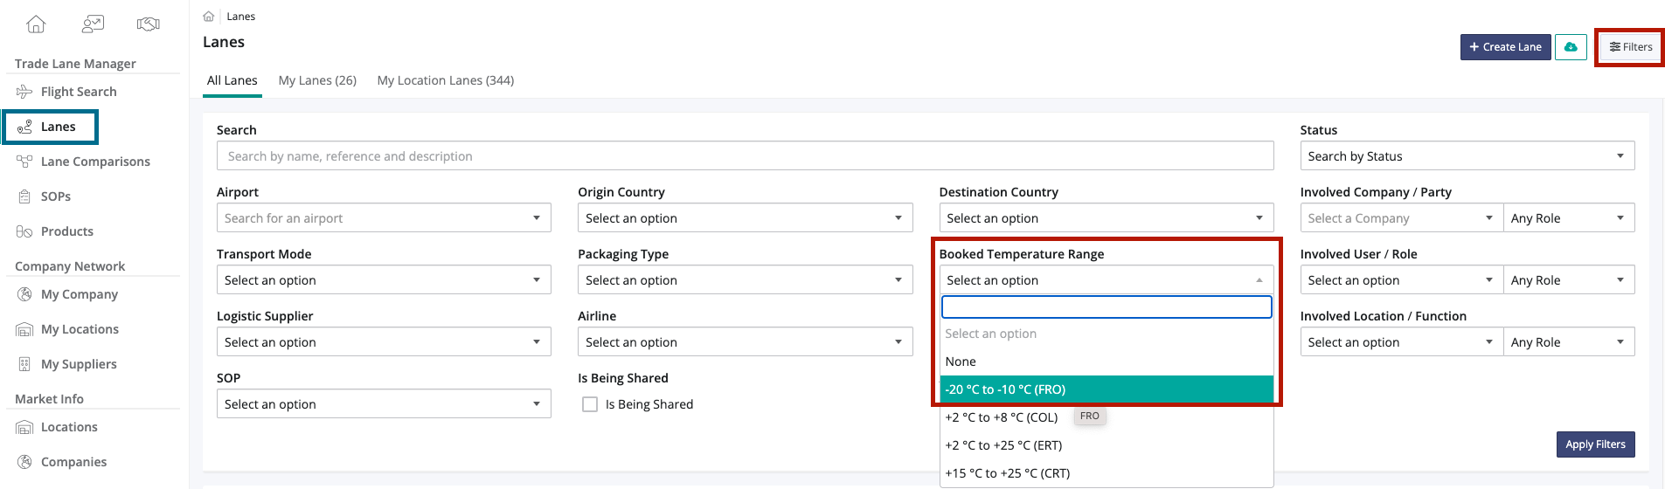Viewport: 1665px width, 489px height.
Task: Click the Companies icon in the sidebar
Action: tap(24, 462)
